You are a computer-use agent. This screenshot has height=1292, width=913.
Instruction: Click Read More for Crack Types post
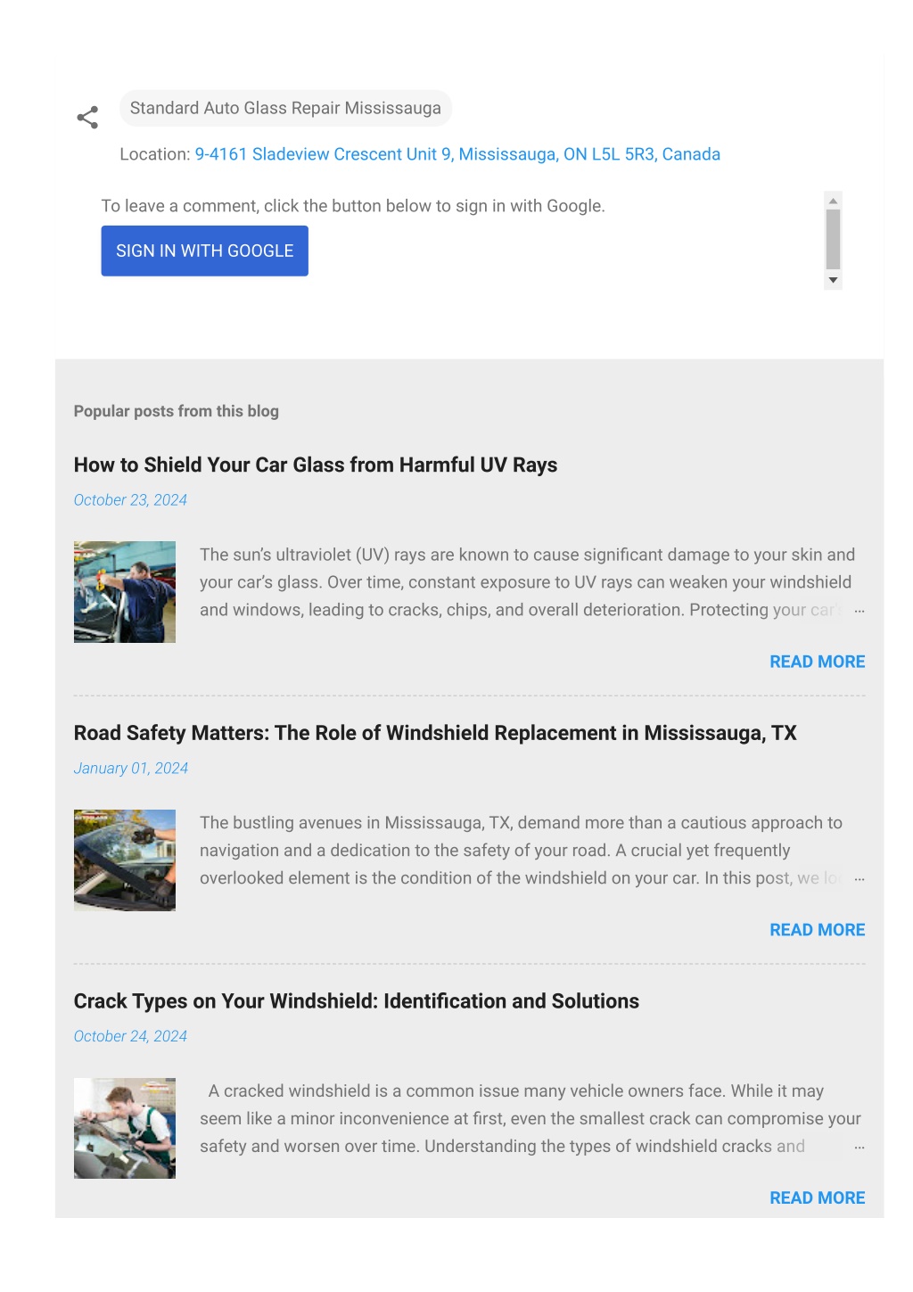(818, 1198)
